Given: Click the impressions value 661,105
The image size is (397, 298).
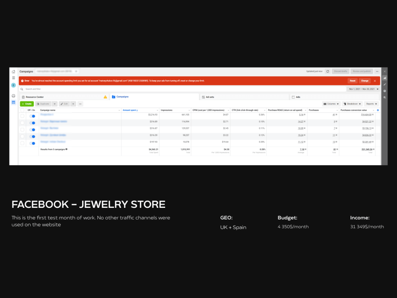Looking at the screenshot, I should 185,115.
